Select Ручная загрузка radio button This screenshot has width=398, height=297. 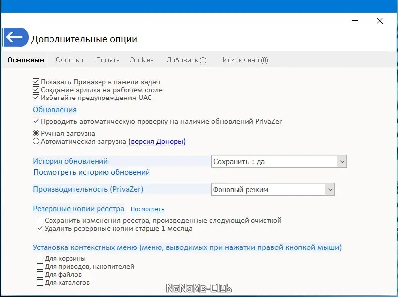(x=36, y=133)
